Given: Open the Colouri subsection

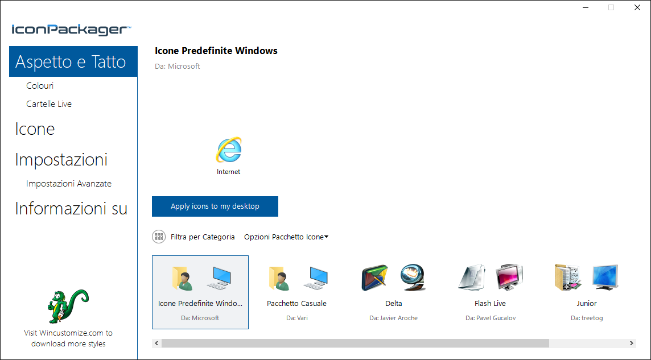Looking at the screenshot, I should 40,86.
